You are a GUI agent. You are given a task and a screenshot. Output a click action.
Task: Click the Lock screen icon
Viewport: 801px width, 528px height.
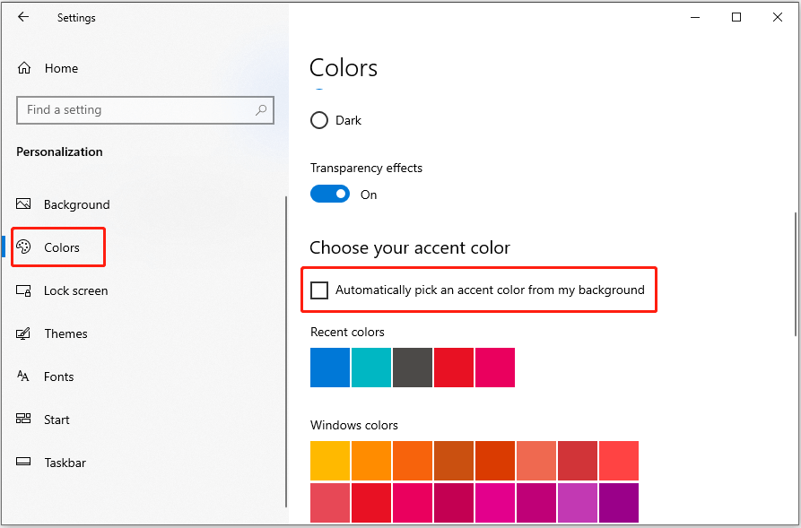(24, 290)
